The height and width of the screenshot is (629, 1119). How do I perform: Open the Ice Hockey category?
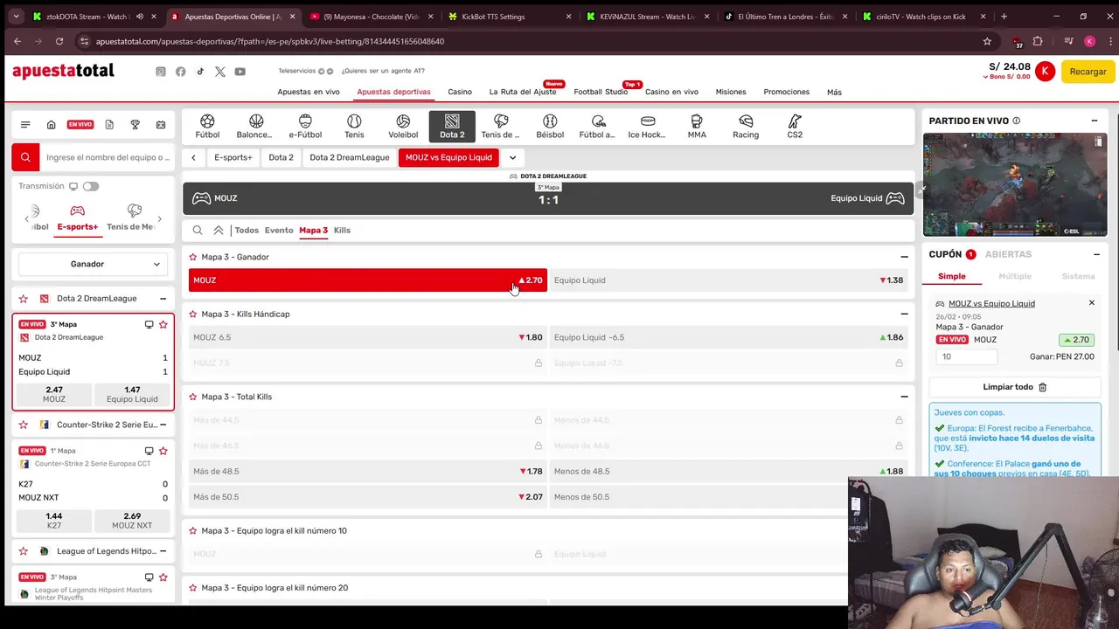(x=647, y=127)
